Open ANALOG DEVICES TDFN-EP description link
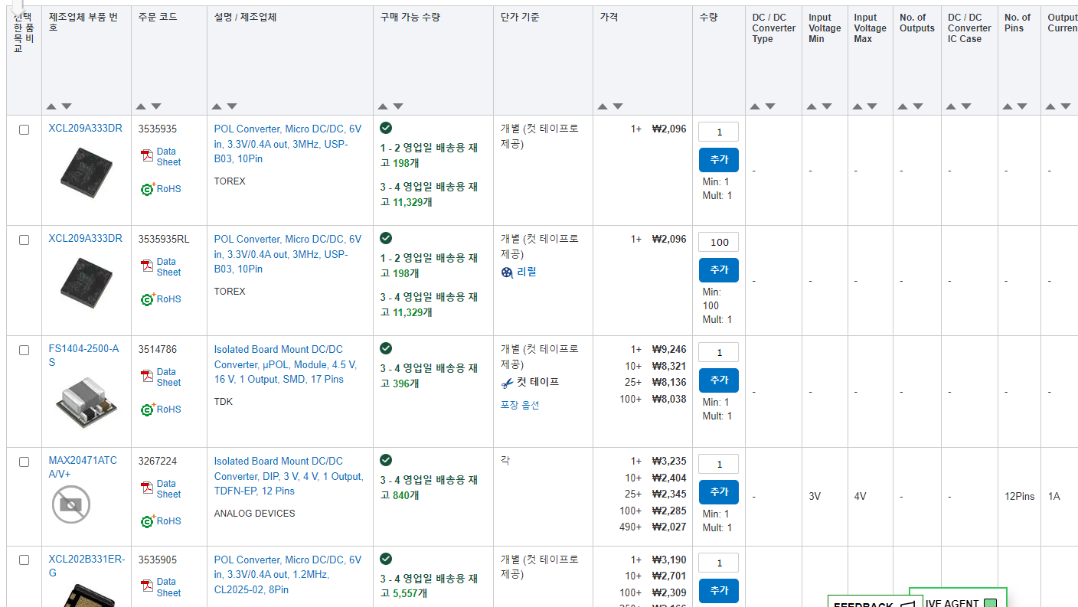The image size is (1078, 607). click(x=289, y=476)
